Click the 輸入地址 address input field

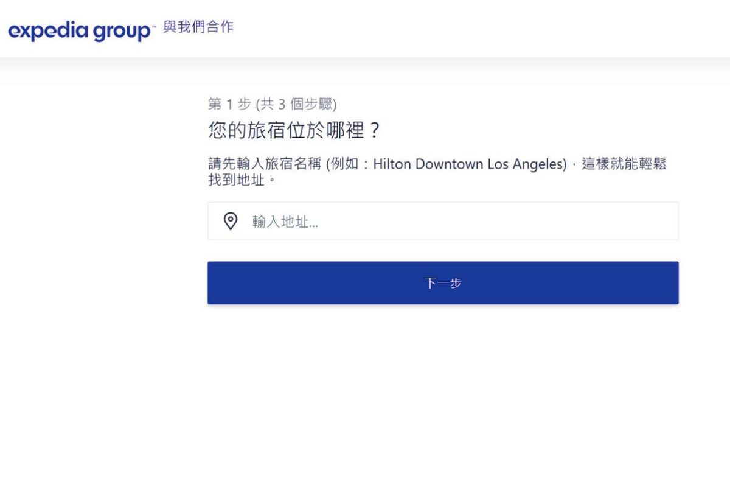(443, 221)
